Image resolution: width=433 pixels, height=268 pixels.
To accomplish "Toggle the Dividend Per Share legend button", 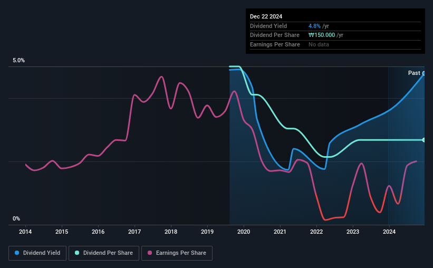I will point(104,253).
